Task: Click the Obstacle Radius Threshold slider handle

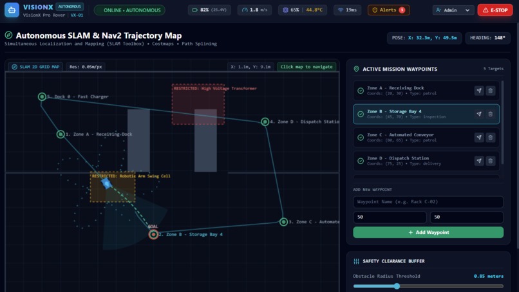Action: 397,286
